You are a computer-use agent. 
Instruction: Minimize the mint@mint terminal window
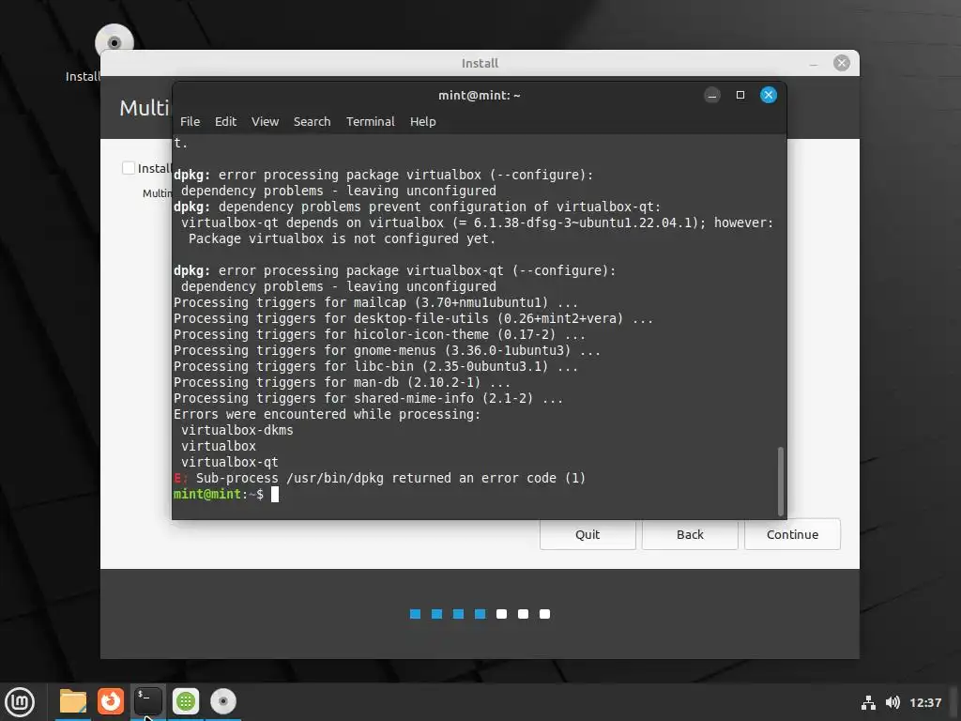pyautogui.click(x=712, y=95)
